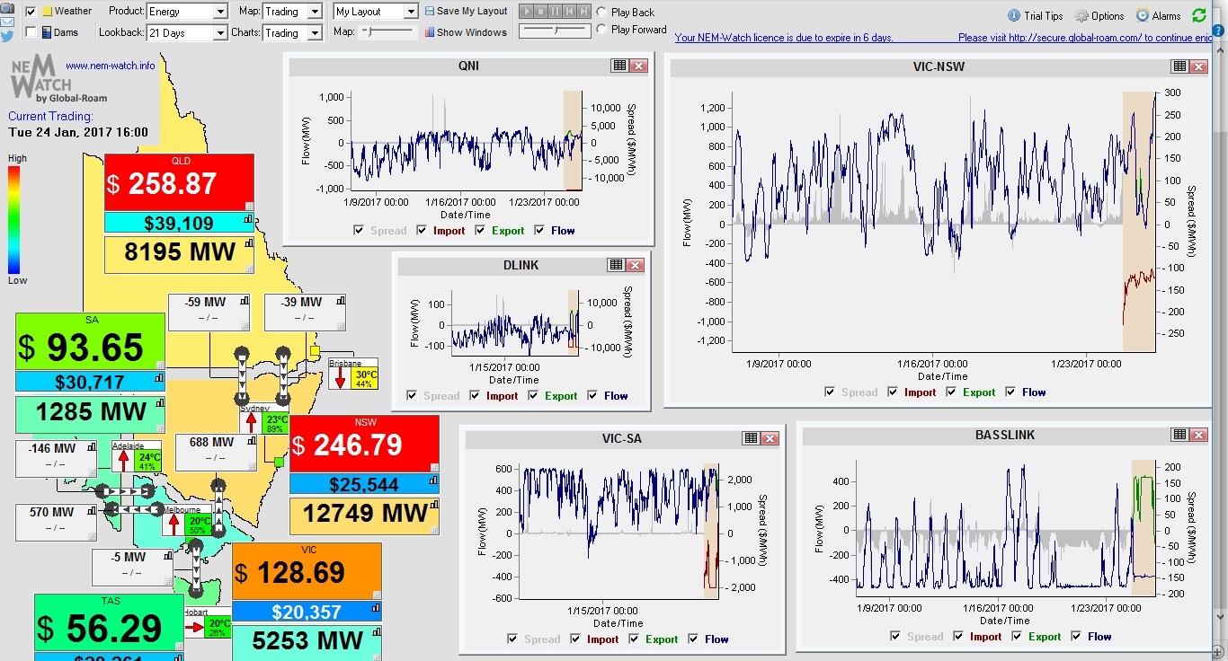1228x661 pixels.
Task: Click chart icon beside SA $30,717
Action: [159, 377]
